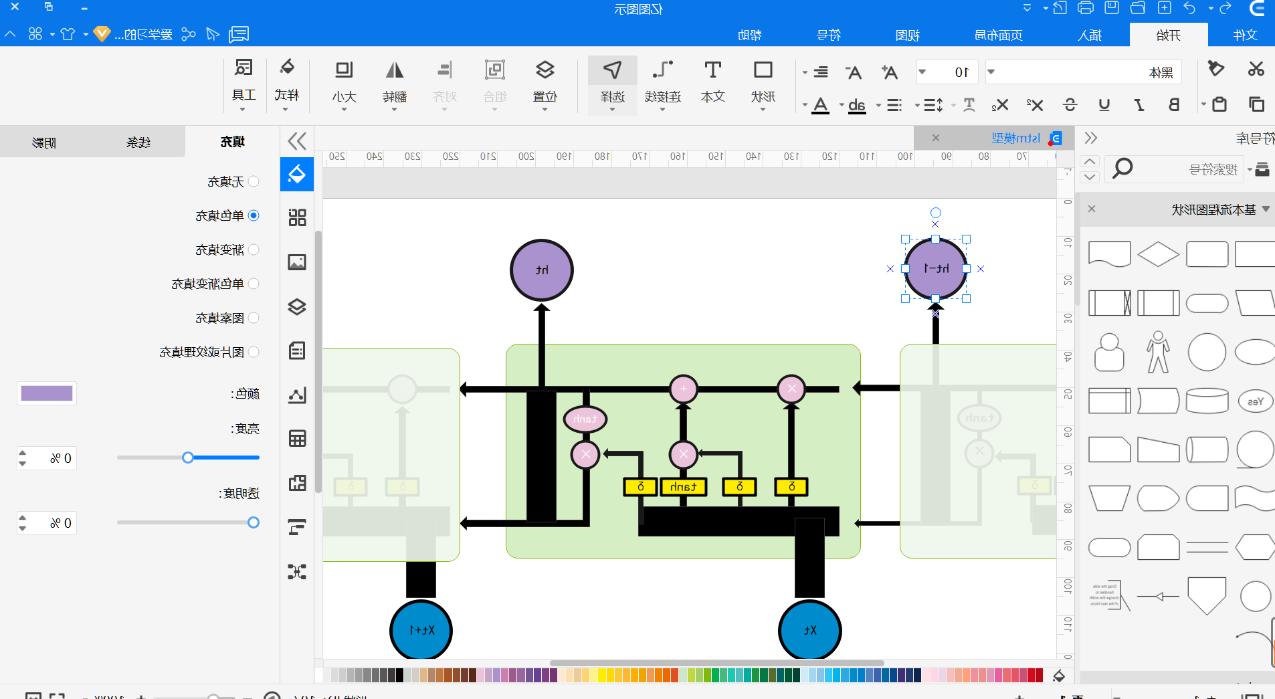Click the Copy icon in ribbon
The width and height of the screenshot is (1275, 699).
(1256, 104)
